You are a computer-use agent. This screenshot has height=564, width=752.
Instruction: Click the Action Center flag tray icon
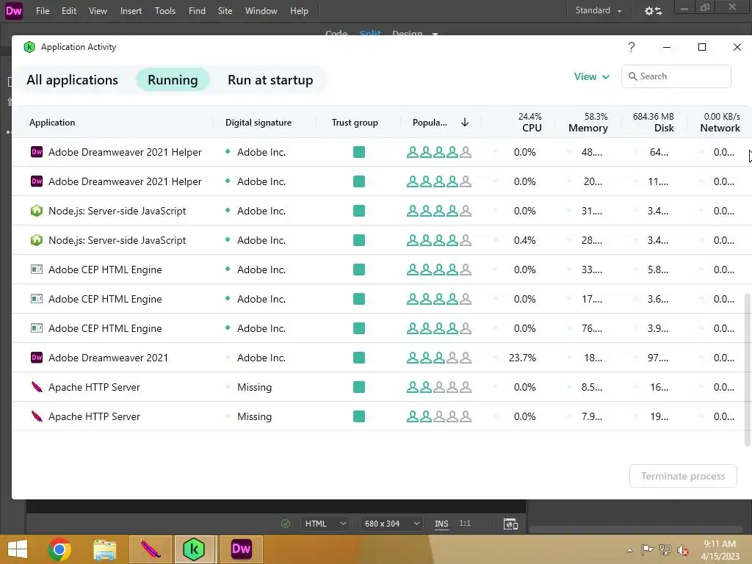coord(647,549)
